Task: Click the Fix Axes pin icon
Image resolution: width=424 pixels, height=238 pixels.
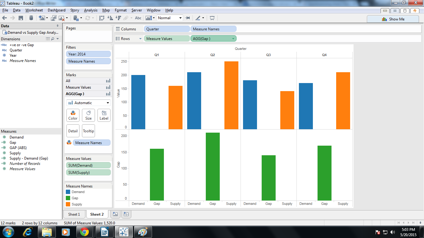Action: tap(188, 18)
